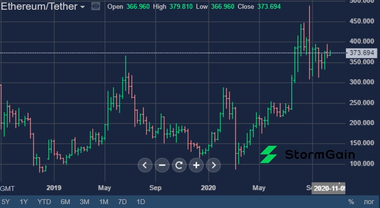The image size is (380, 208).
Task: Select the 1M time range
Action: 104,202
